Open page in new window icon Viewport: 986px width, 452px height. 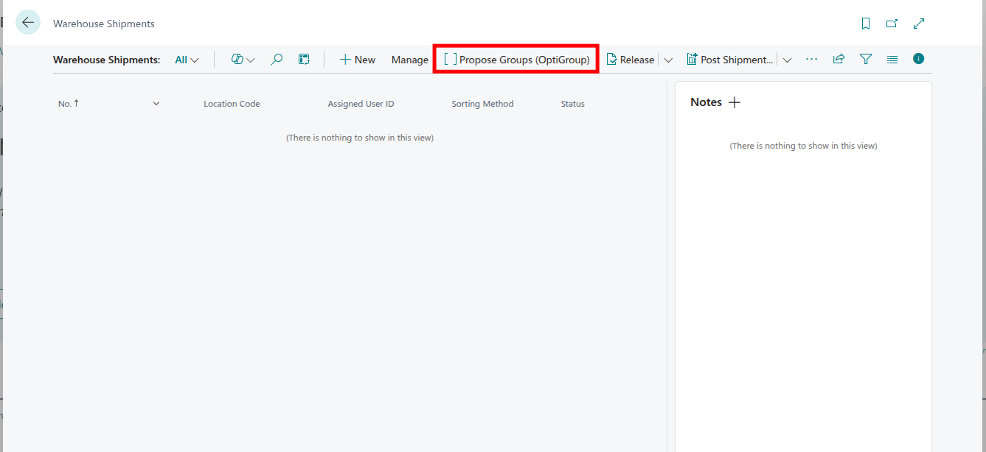pyautogui.click(x=892, y=24)
